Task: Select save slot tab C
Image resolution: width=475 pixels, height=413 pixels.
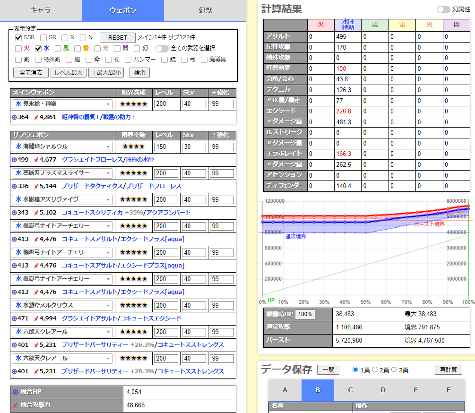Action: coord(350,390)
